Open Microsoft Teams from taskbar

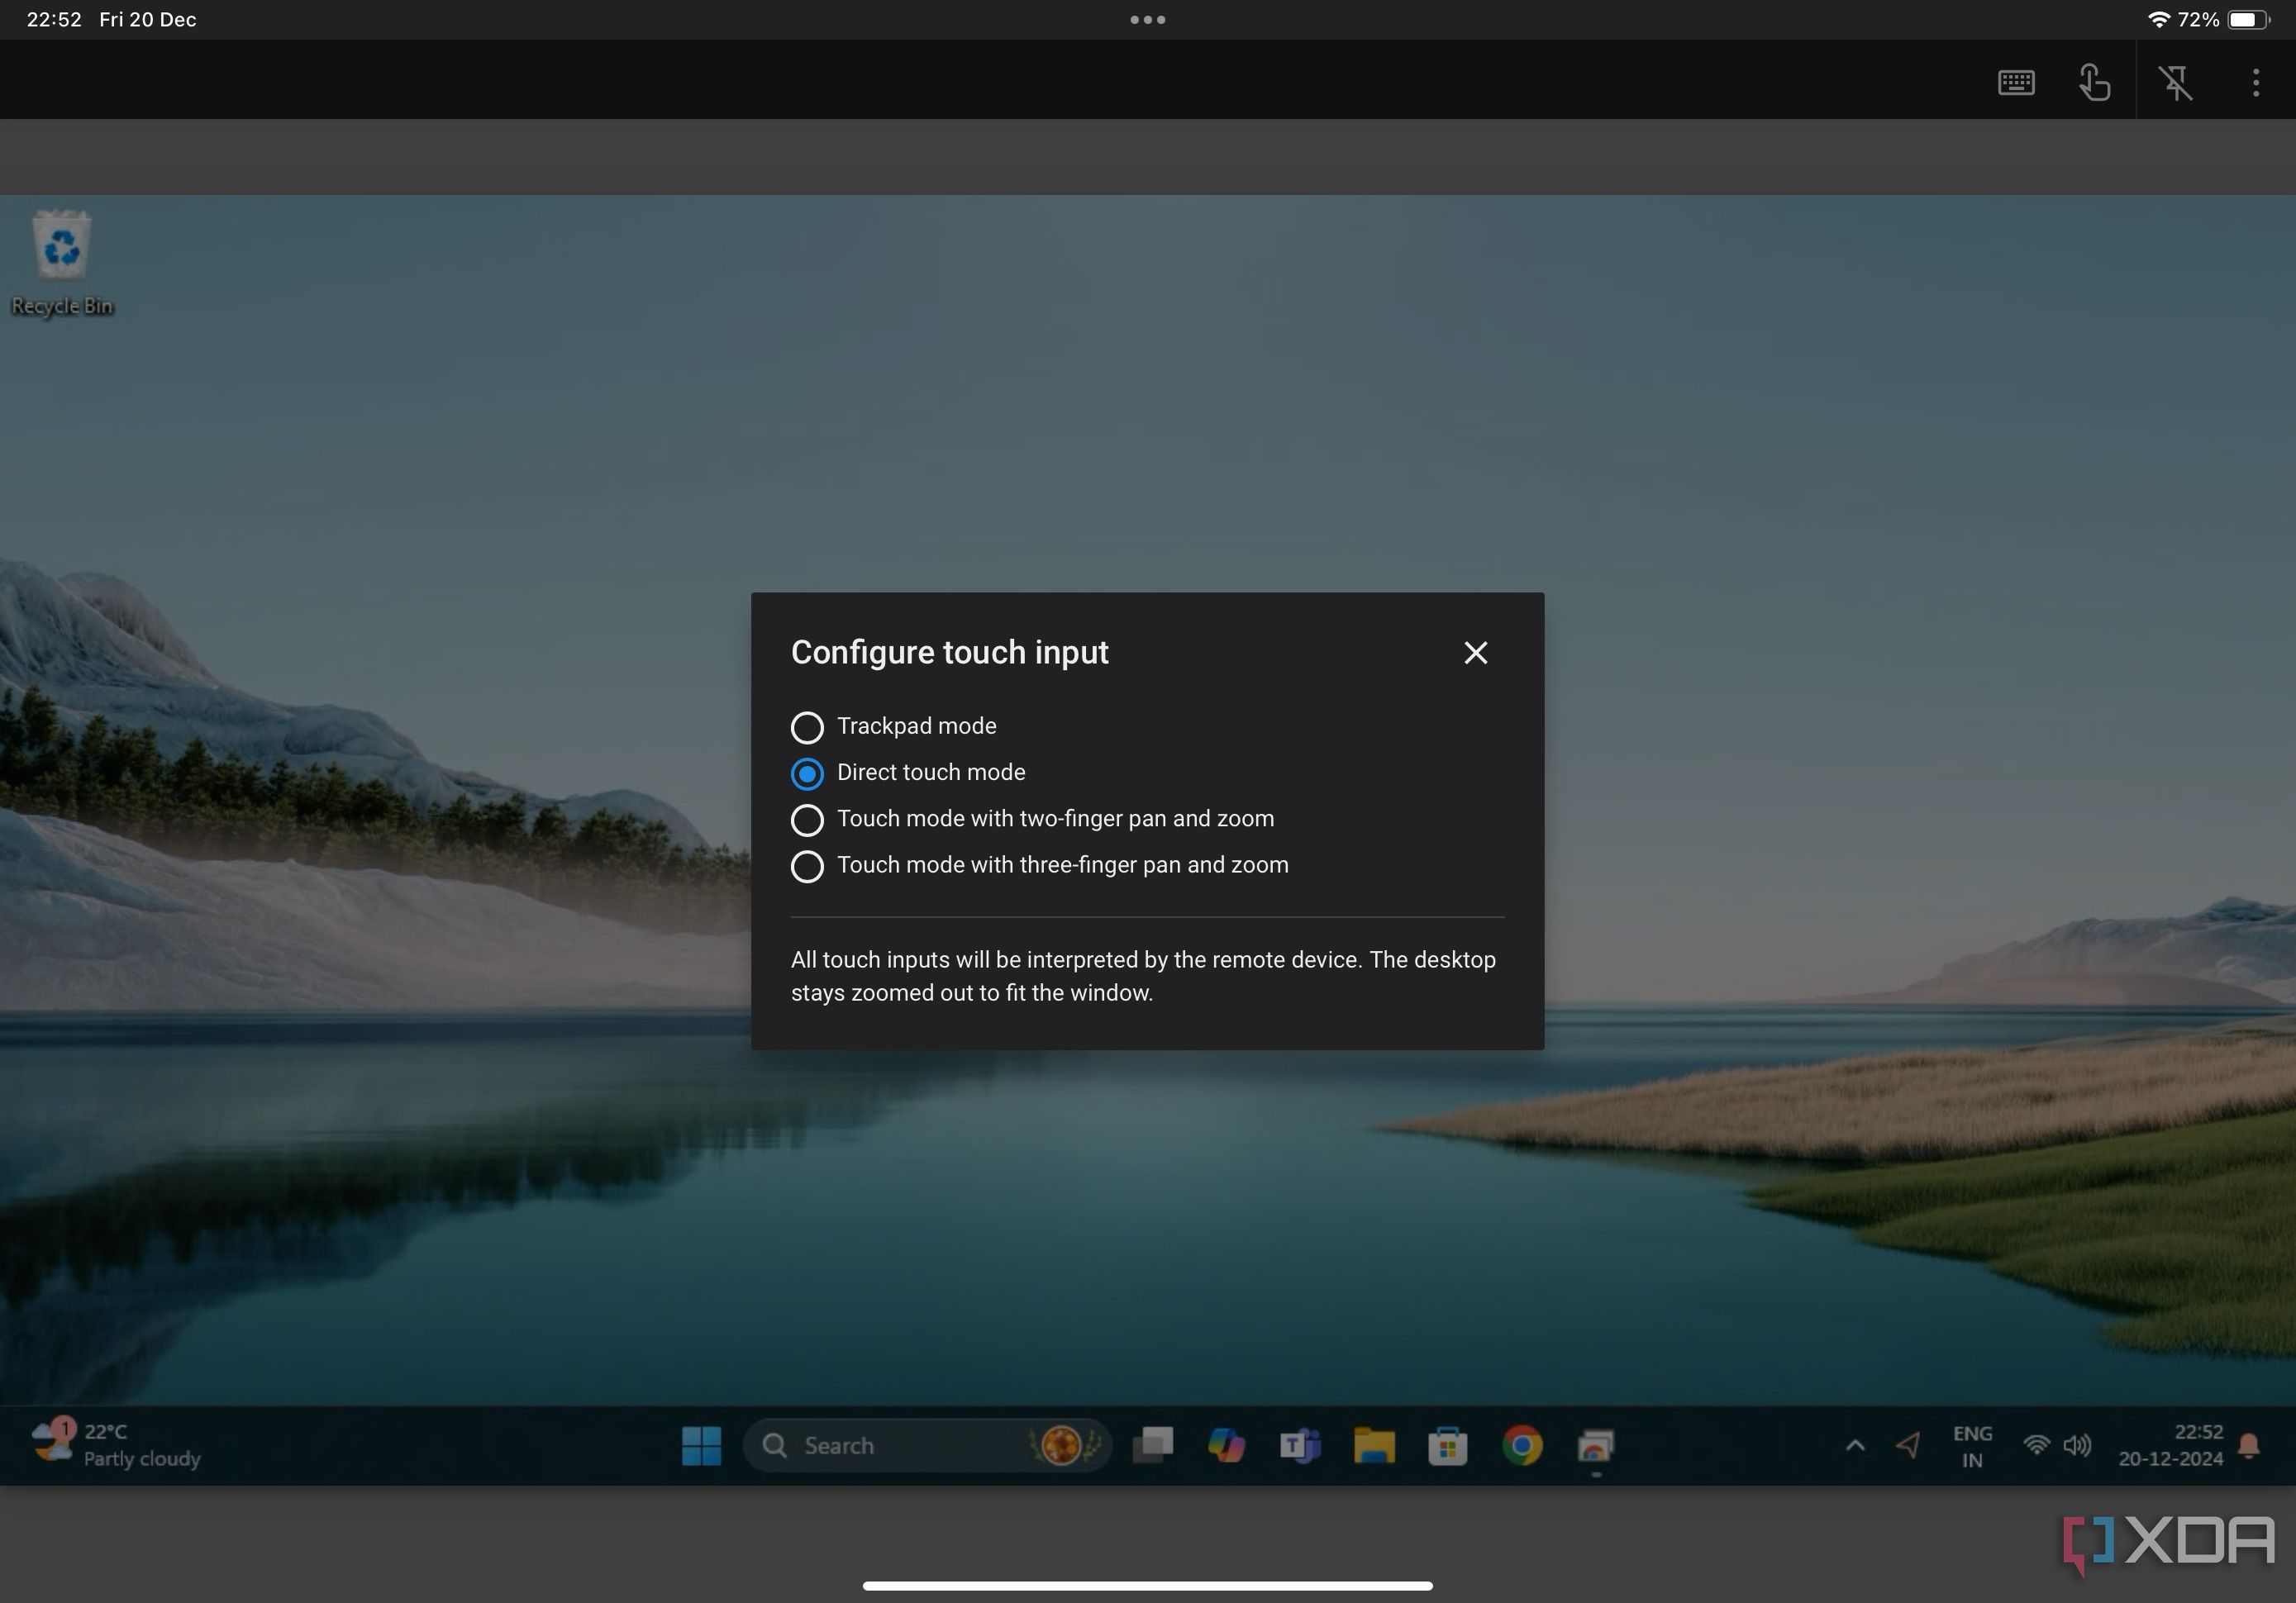pyautogui.click(x=1302, y=1444)
